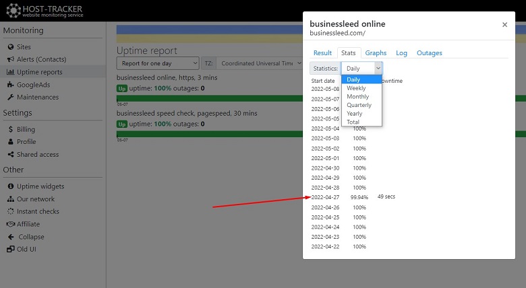526x288 pixels.
Task: Click the 'Start date' column header
Action: point(323,81)
